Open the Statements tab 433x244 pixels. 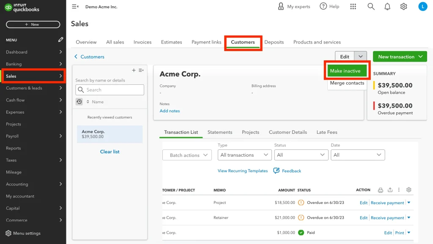tap(220, 132)
